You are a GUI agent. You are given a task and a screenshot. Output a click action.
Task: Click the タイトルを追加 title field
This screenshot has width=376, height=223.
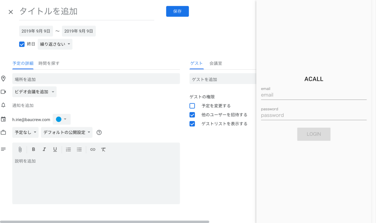click(86, 11)
